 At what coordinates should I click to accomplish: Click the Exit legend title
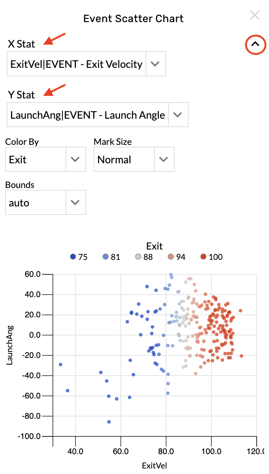154,246
